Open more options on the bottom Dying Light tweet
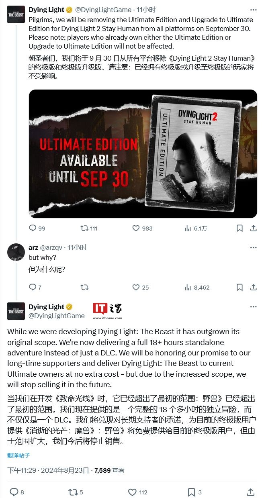This screenshot has width=262, height=498. [x=253, y=306]
